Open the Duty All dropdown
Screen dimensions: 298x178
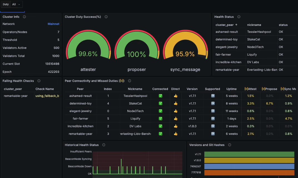click(x=16, y=4)
